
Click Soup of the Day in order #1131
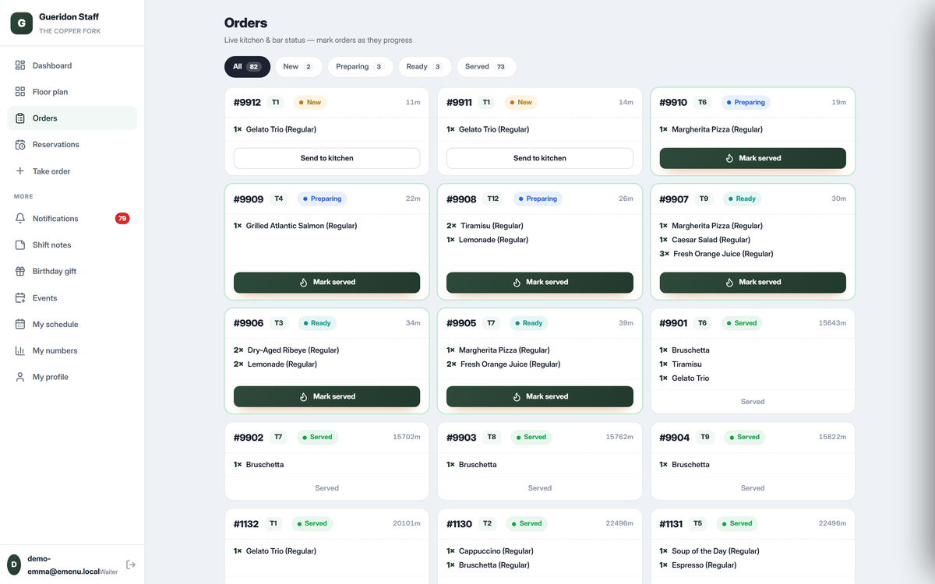[x=715, y=551]
